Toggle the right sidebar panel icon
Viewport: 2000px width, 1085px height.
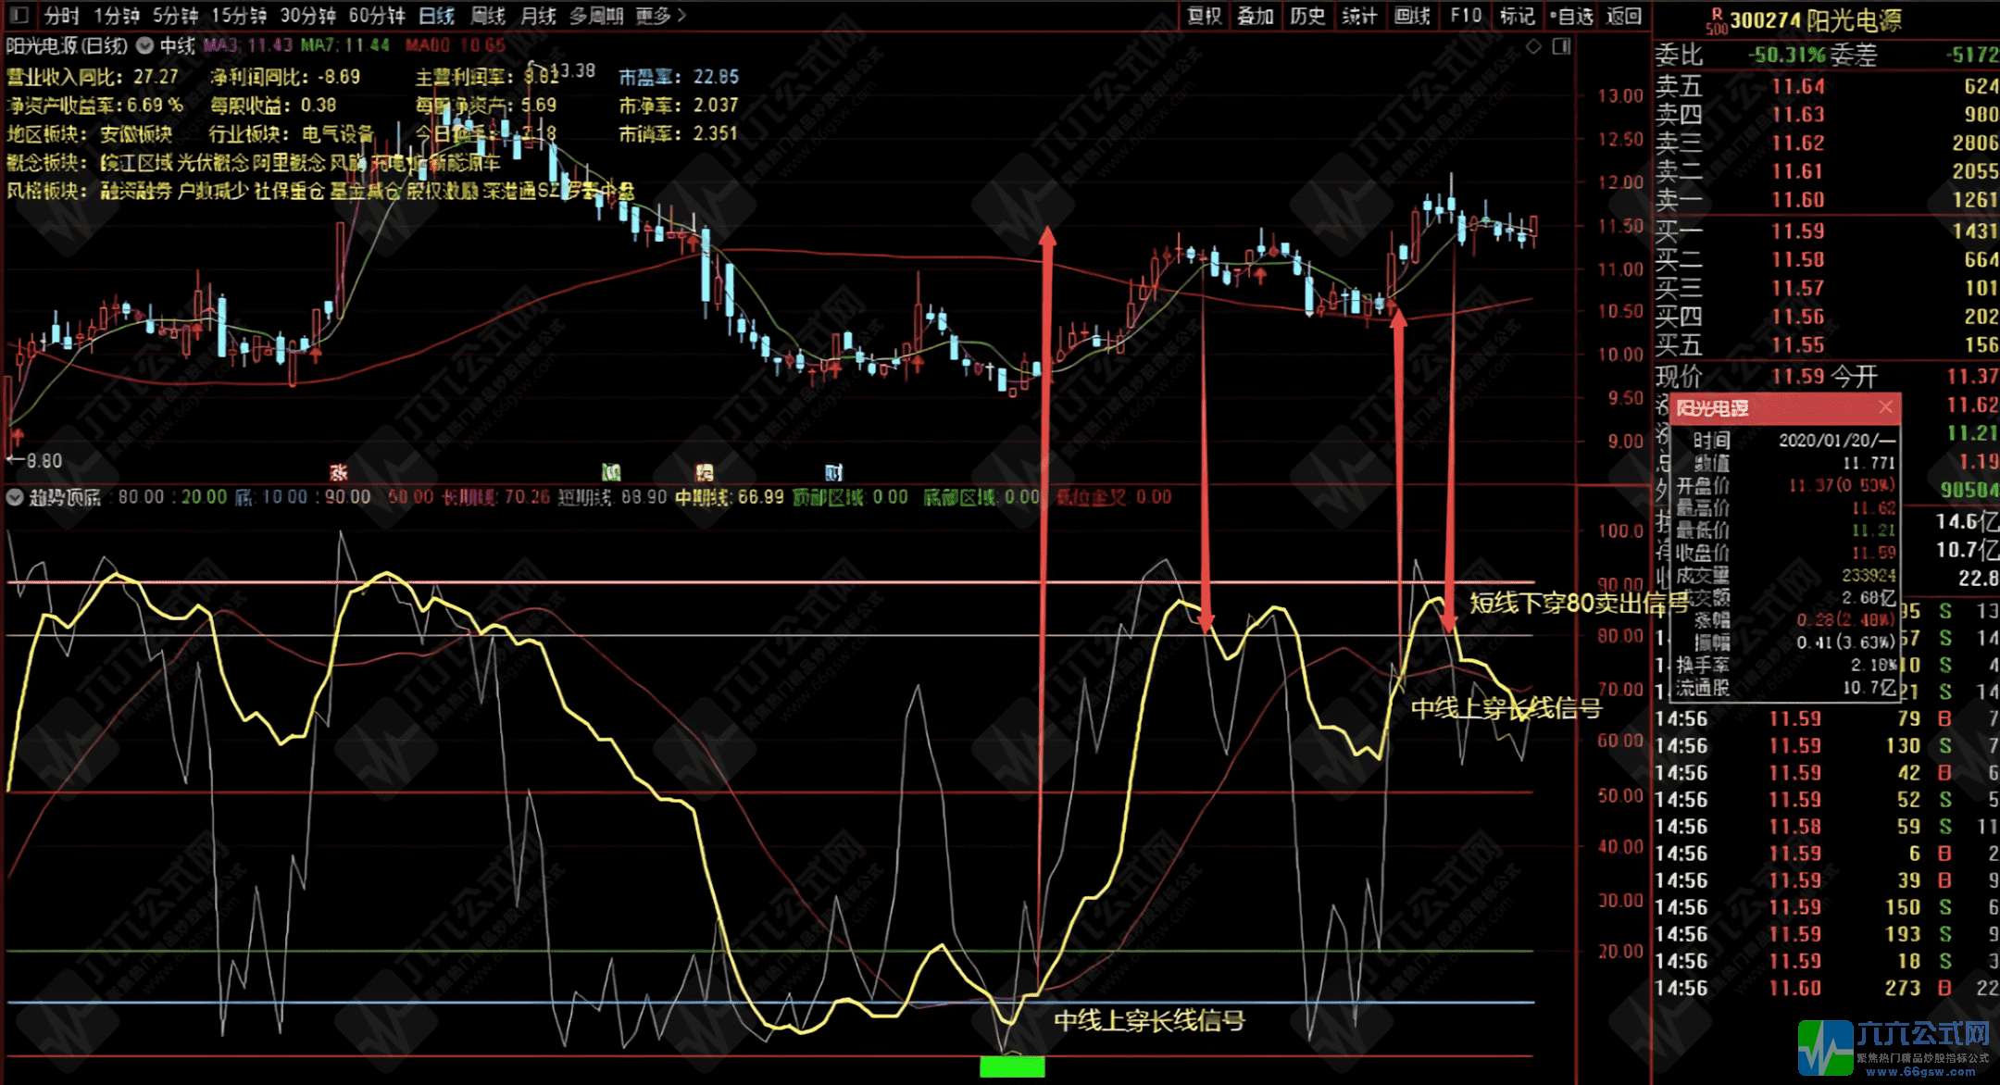pyautogui.click(x=1562, y=46)
